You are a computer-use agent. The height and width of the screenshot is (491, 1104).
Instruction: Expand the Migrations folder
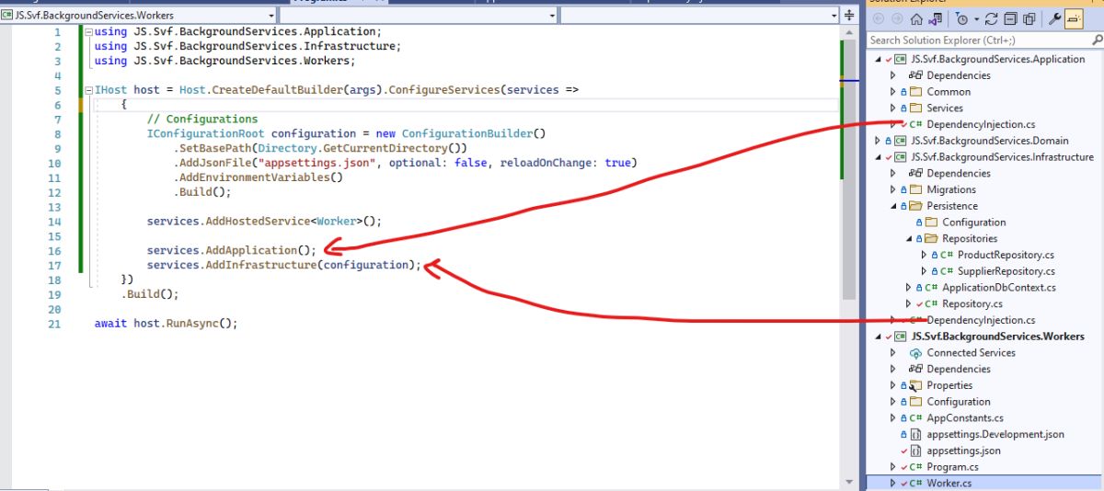pos(892,189)
